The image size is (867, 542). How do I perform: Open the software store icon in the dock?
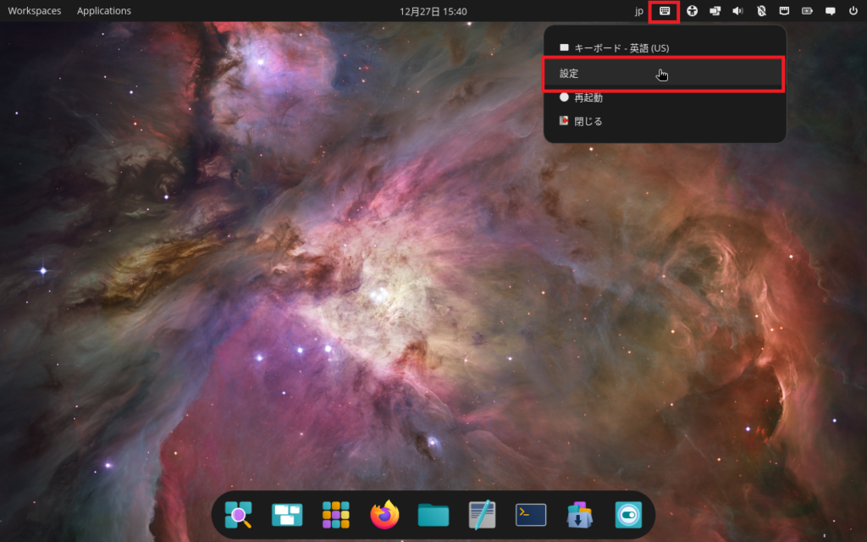pyautogui.click(x=580, y=515)
